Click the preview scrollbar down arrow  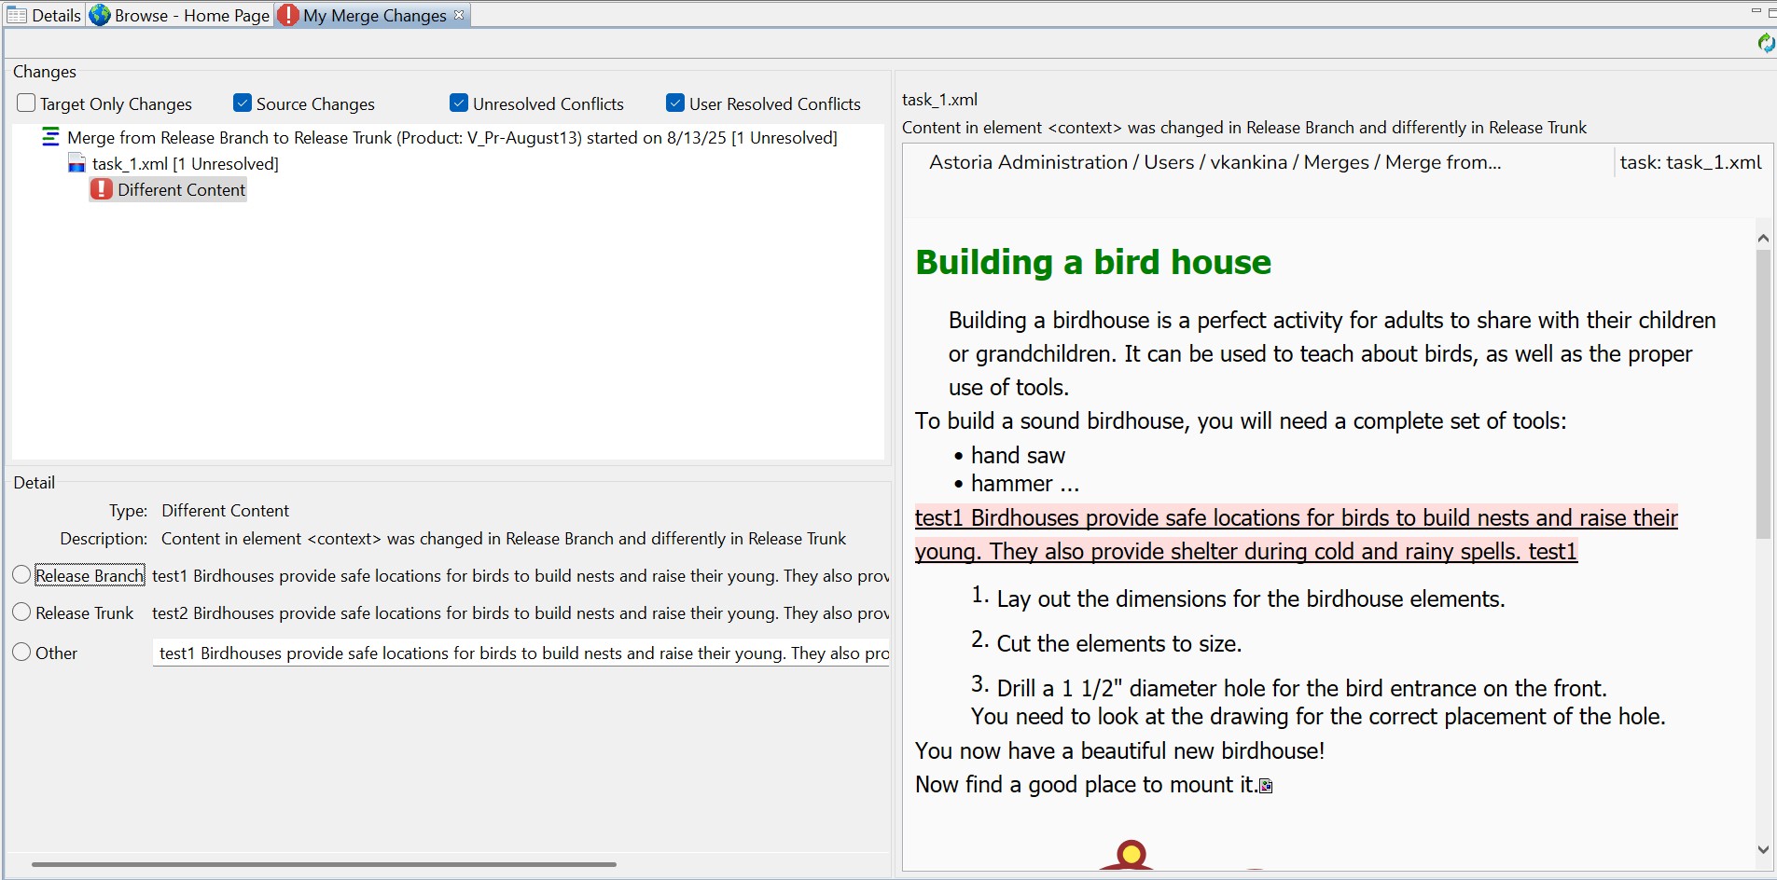1763,849
